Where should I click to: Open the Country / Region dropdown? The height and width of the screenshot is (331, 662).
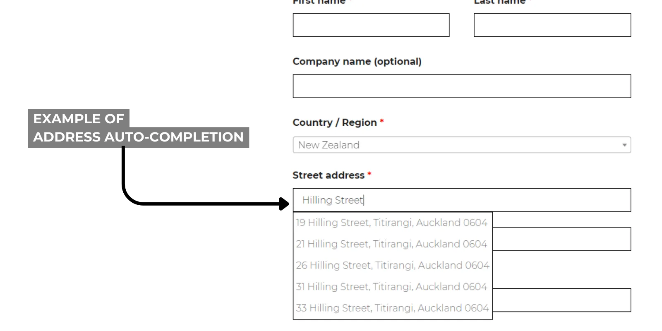pyautogui.click(x=461, y=145)
